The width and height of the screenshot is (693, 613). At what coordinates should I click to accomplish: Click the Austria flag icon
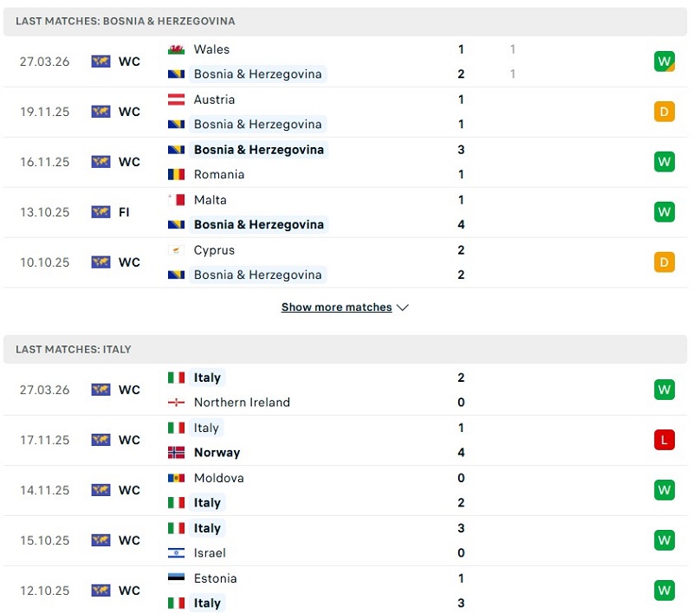176,100
